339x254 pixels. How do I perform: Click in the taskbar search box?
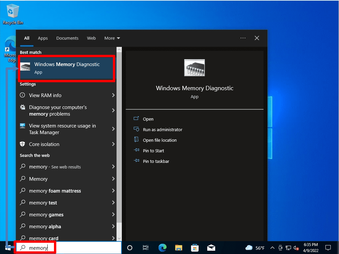(69, 248)
